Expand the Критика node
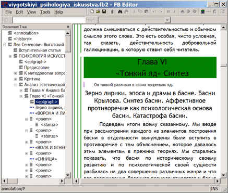This screenshot has width=228, height=193. coord(16,79)
